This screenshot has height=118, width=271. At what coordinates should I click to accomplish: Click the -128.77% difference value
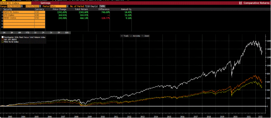(106, 18)
